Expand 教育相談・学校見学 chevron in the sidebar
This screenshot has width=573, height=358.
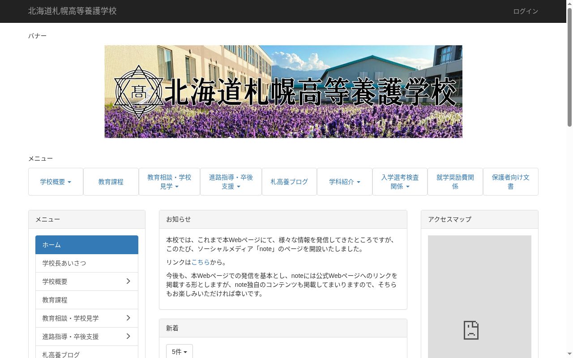(x=128, y=318)
